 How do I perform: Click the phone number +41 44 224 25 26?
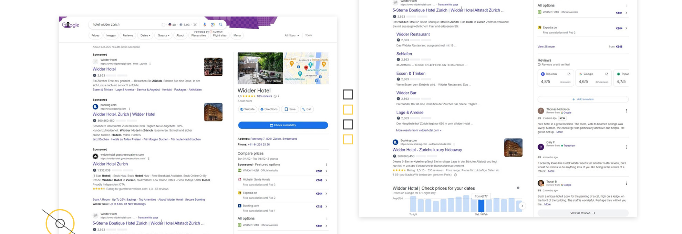[x=259, y=145]
